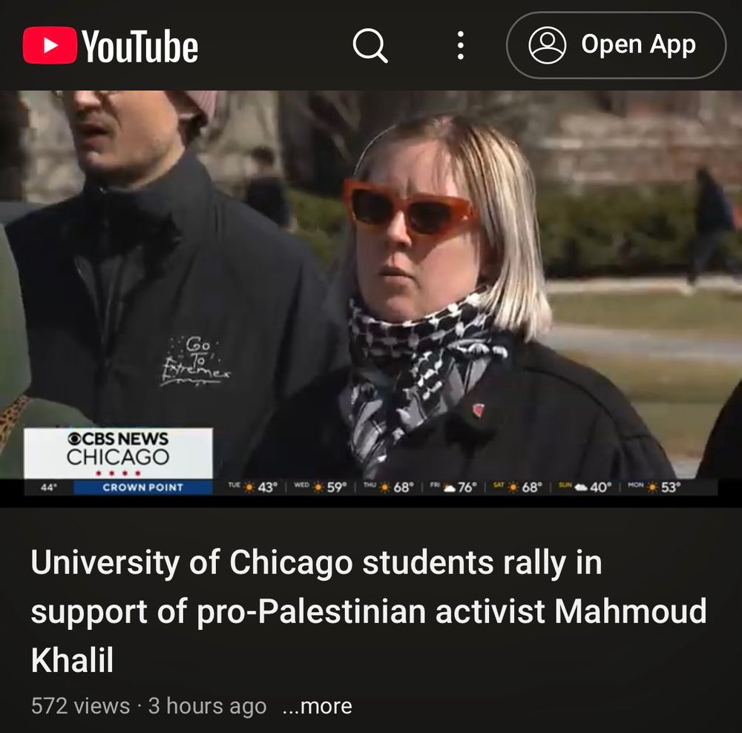Tap the Open App button
The height and width of the screenshot is (733, 742).
click(x=616, y=45)
